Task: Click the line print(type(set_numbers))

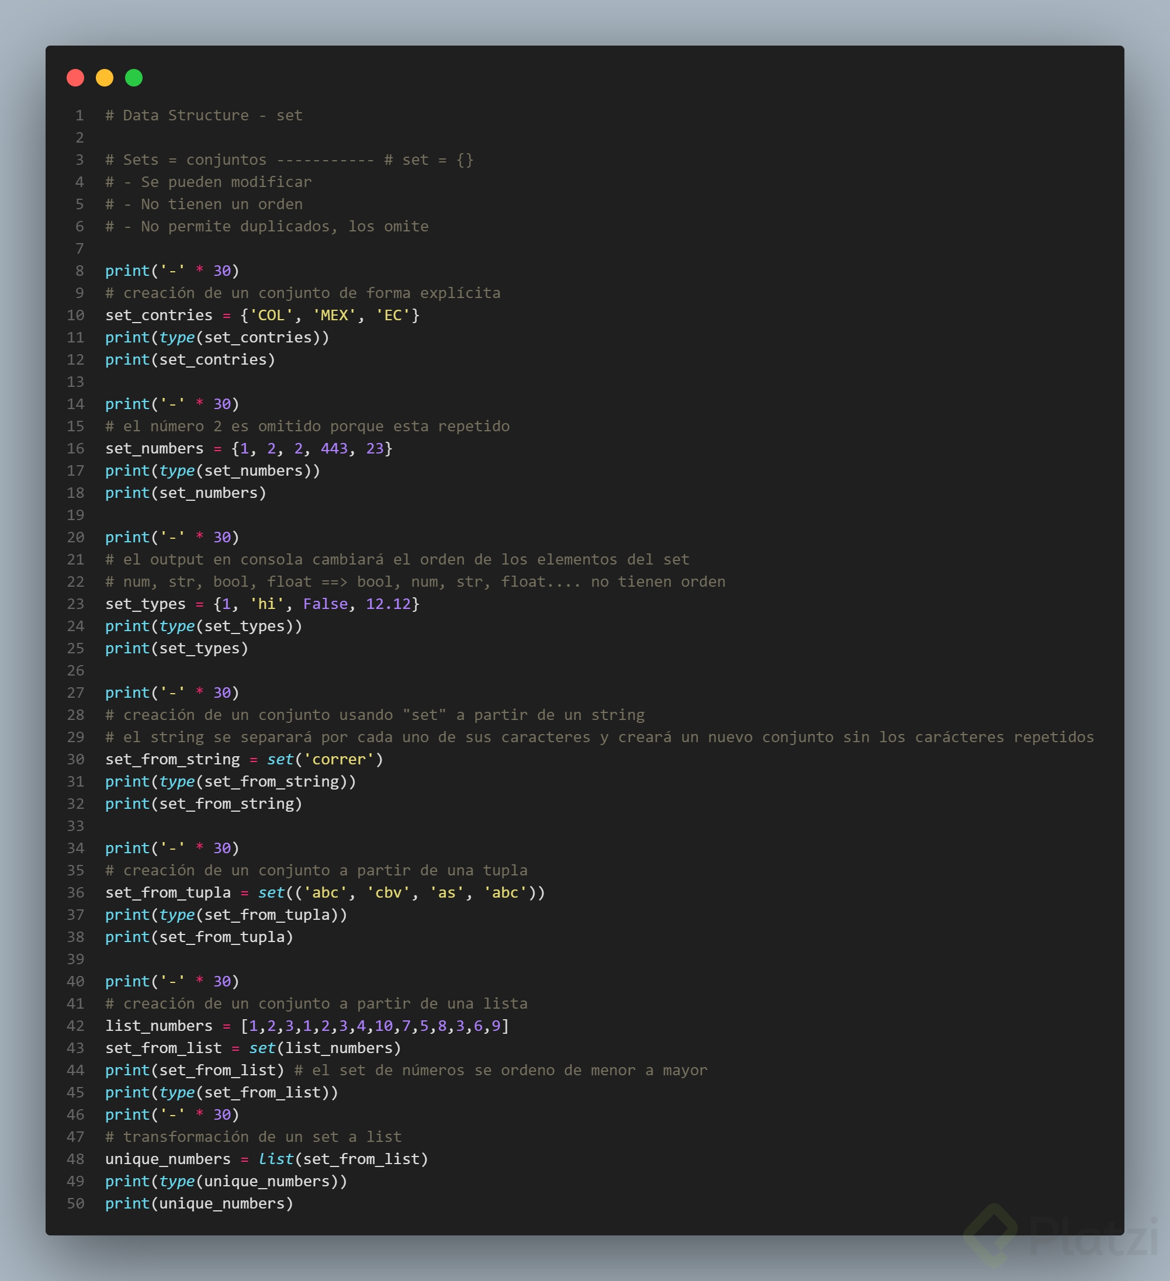Action: pos(213,471)
